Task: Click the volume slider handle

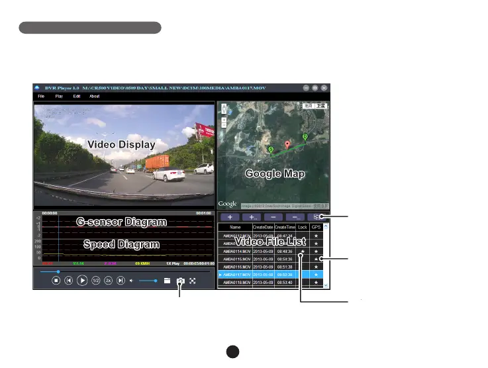Action: coord(157,281)
